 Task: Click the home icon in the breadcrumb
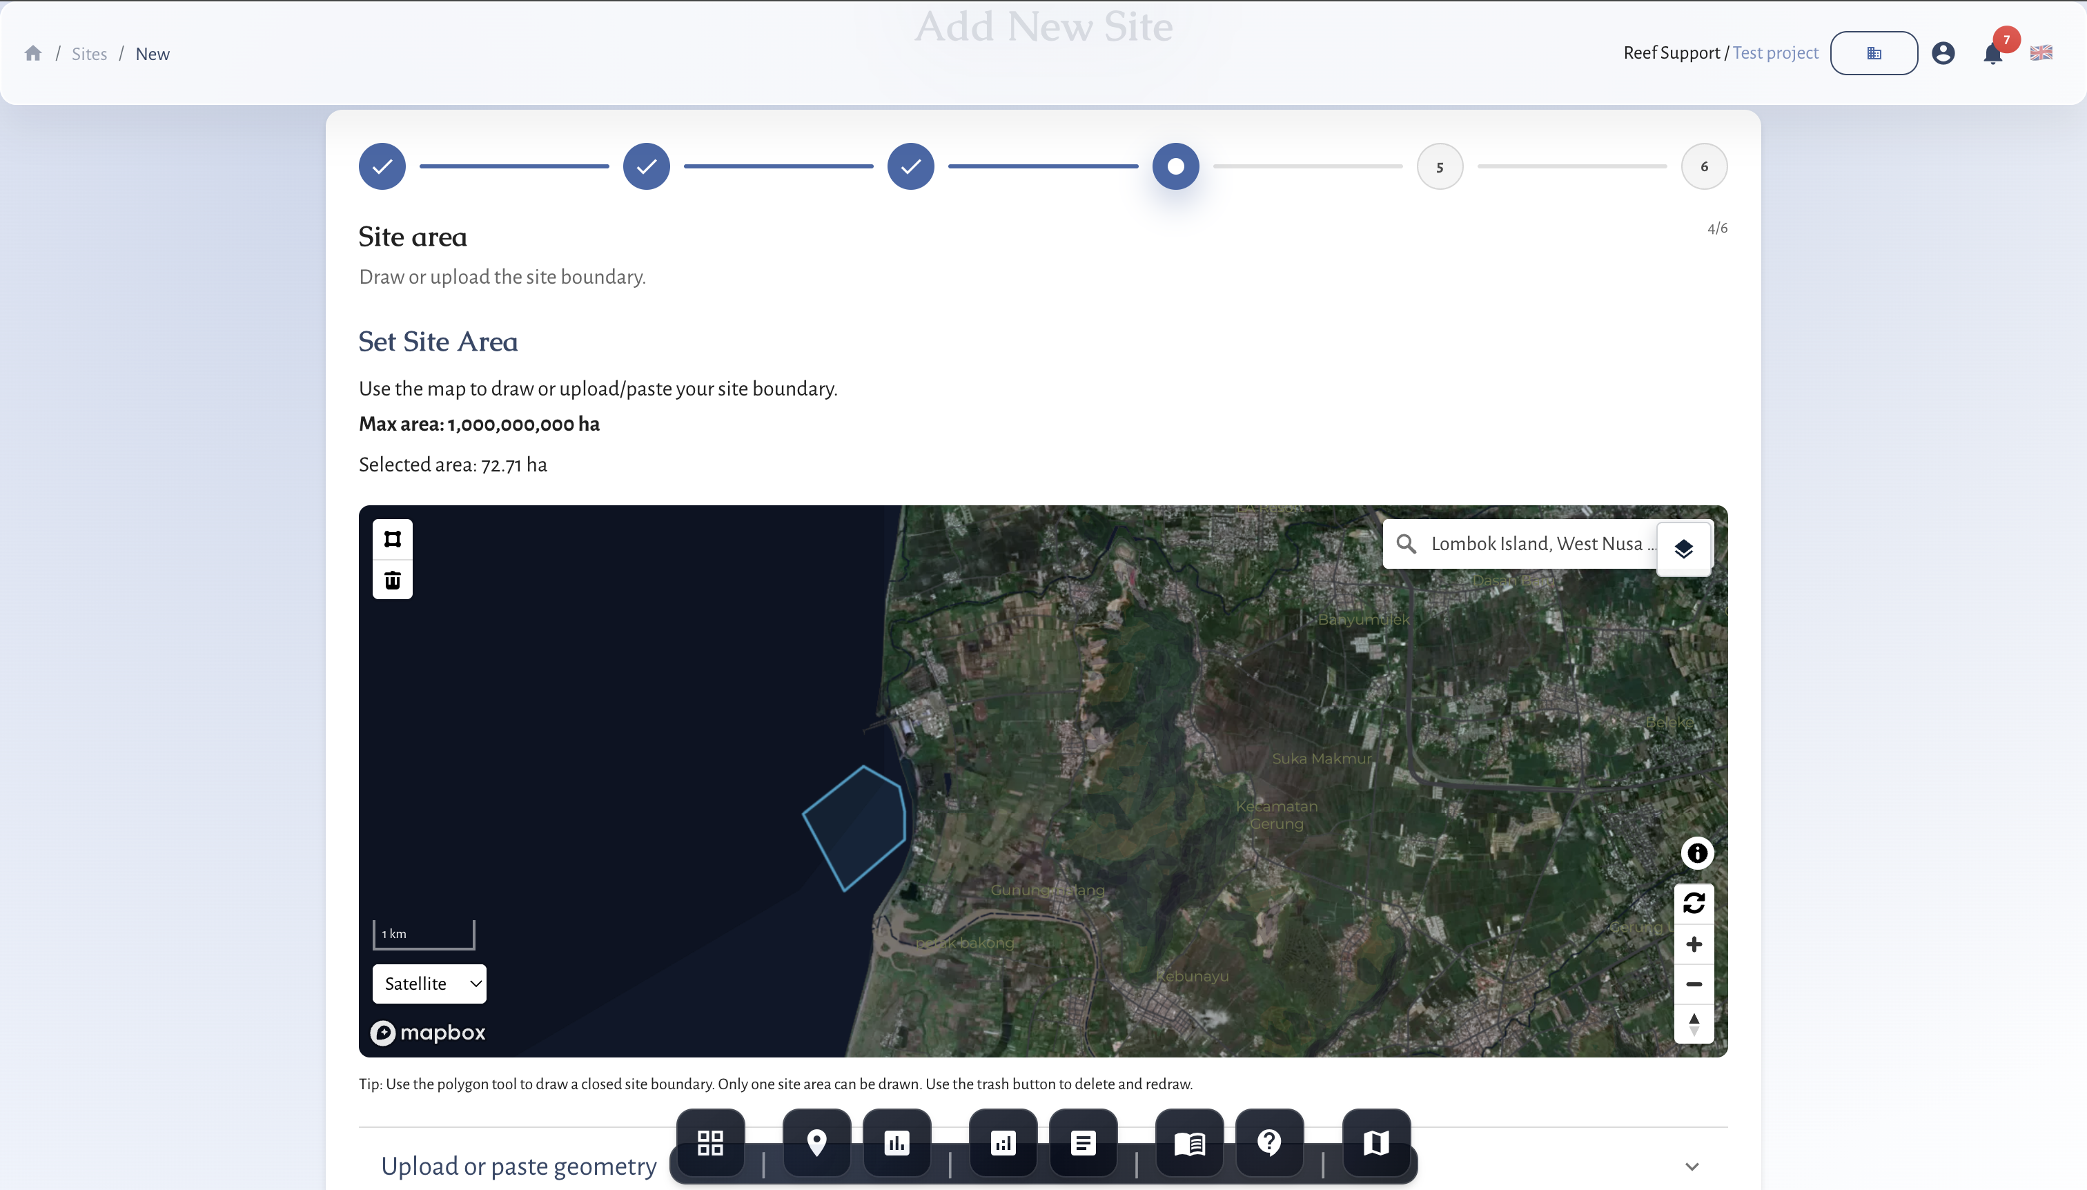(32, 52)
